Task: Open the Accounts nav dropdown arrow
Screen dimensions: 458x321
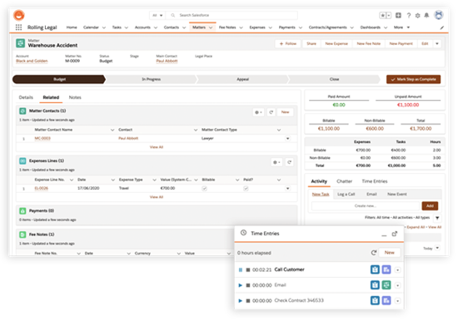Action: click(156, 27)
